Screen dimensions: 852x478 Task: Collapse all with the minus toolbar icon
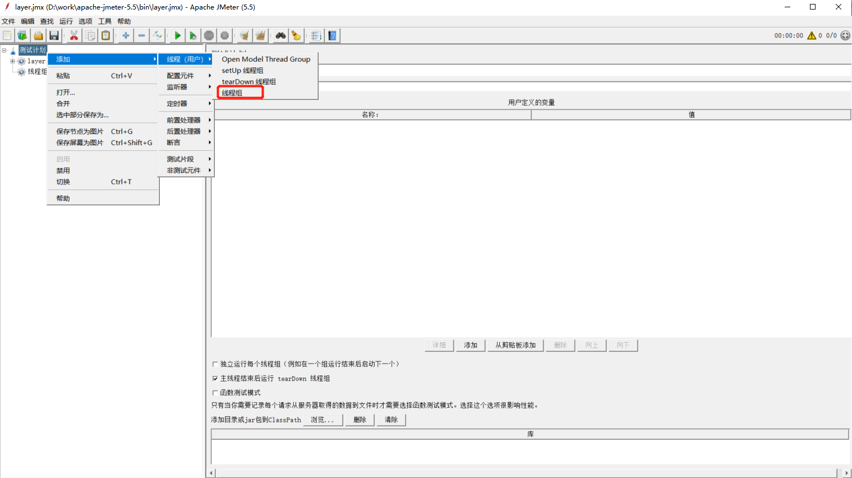[x=141, y=35]
